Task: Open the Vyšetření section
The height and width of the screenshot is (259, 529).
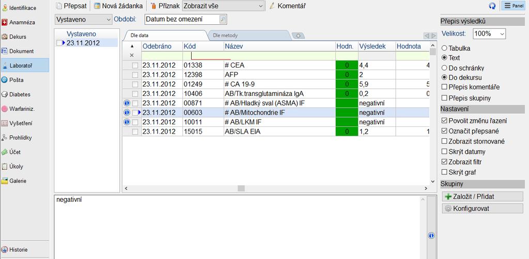Action: 24,123
